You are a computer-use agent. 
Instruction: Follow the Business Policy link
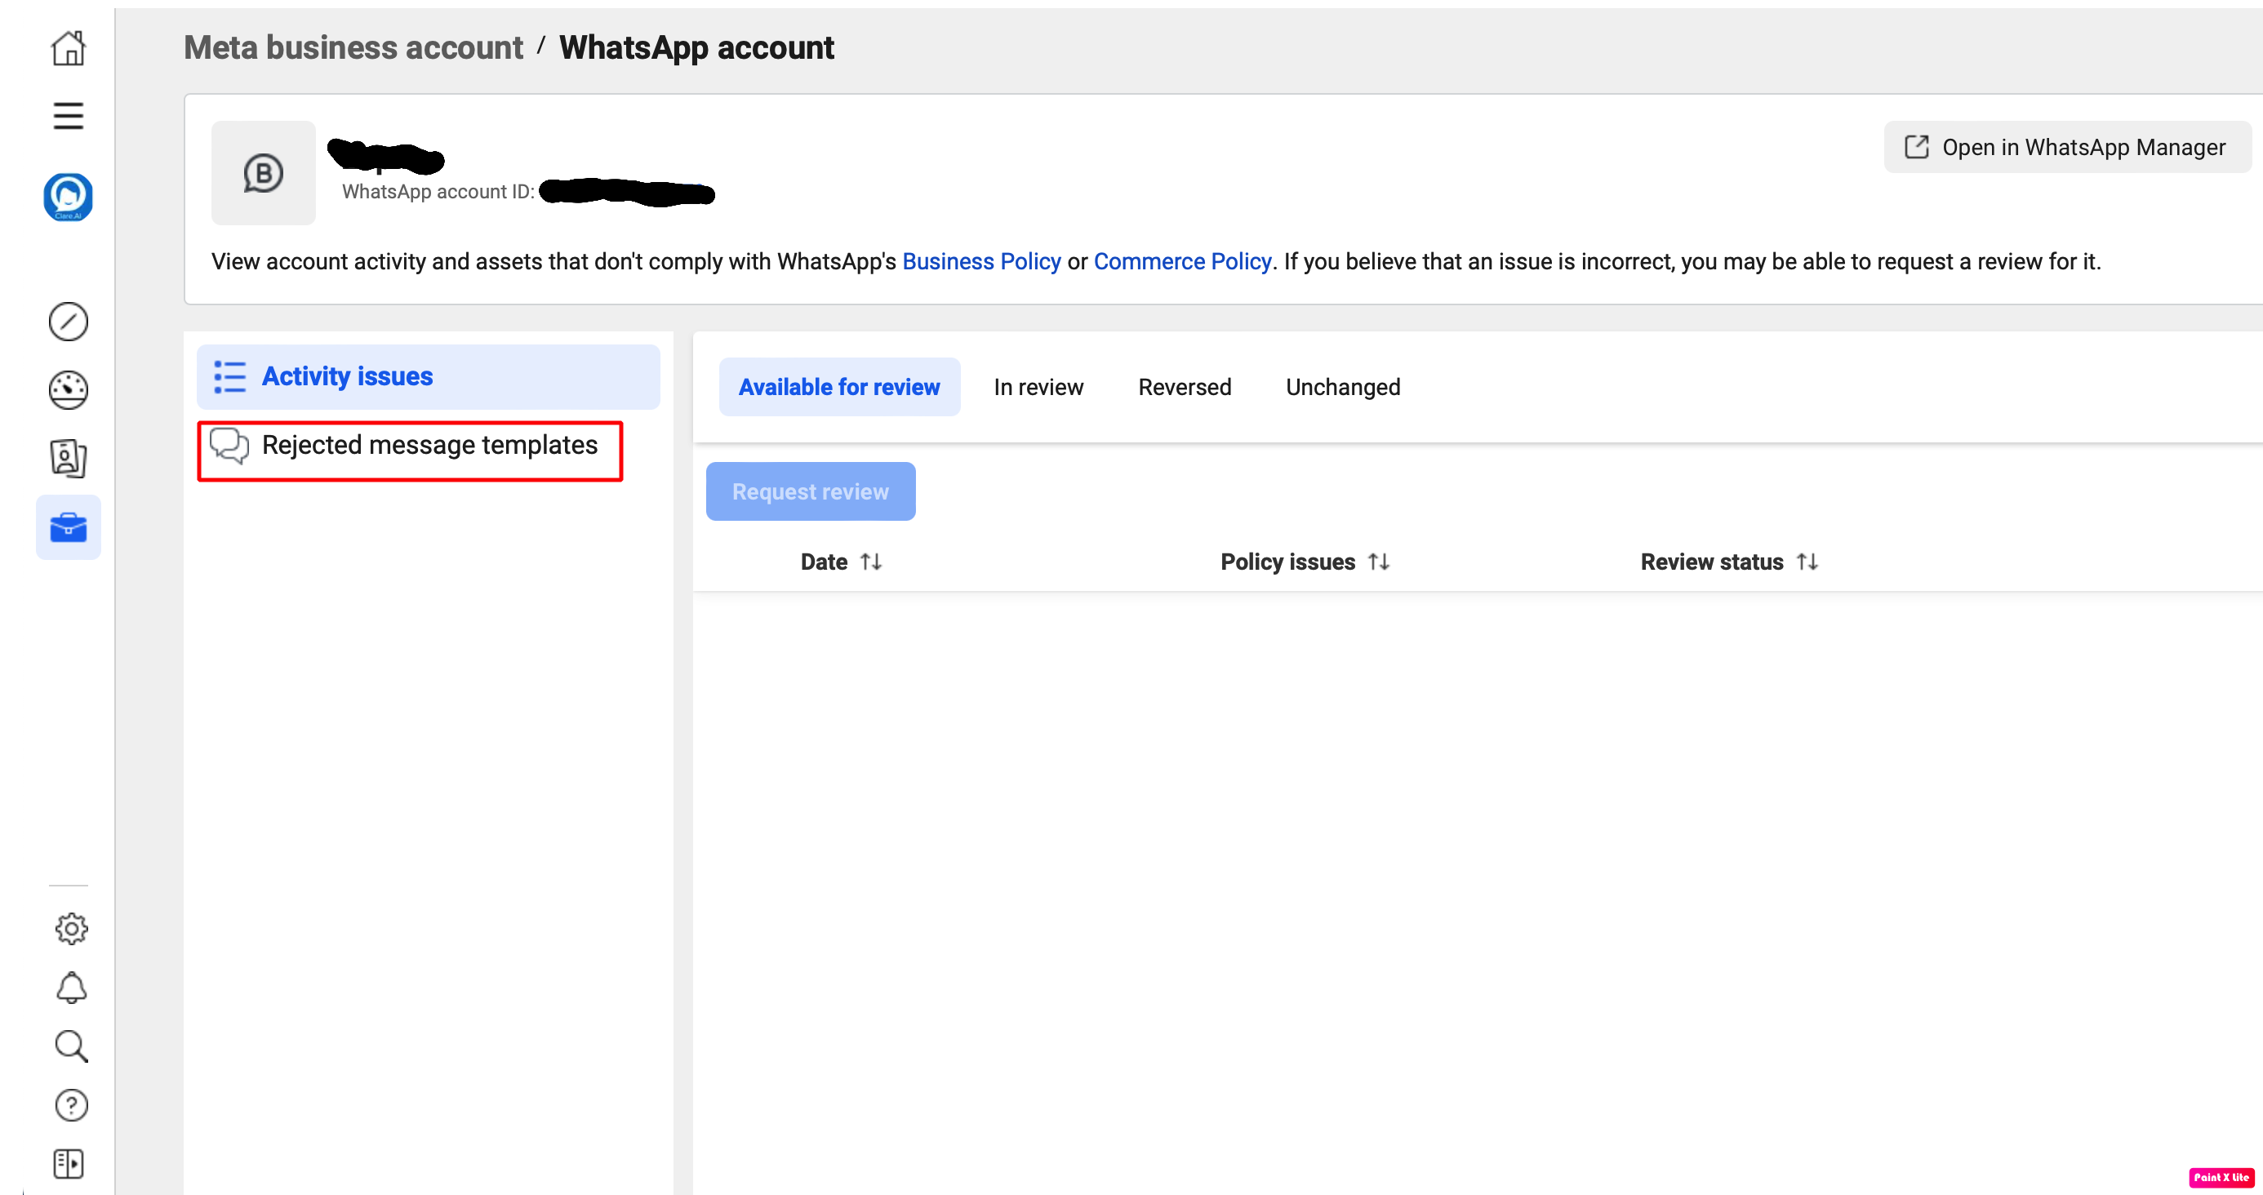coord(981,261)
